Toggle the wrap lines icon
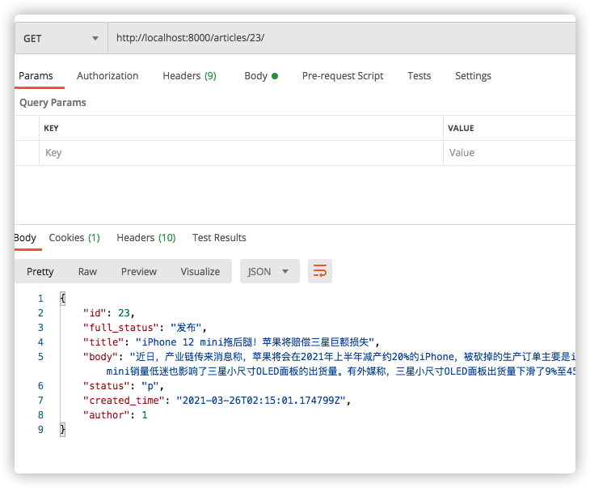590x488 pixels. point(320,271)
